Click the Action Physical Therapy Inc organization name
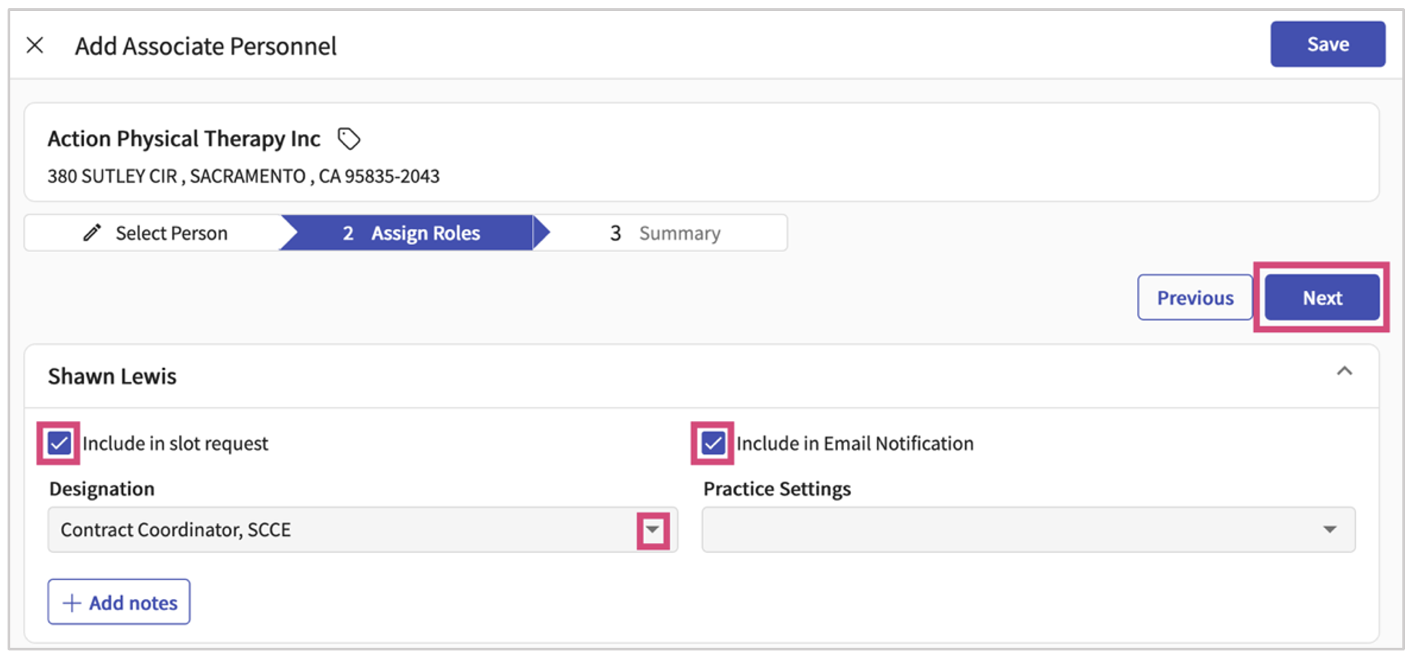Screen dimensions: 1412x658 coord(184,139)
